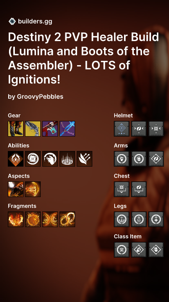Select the plus-sign mod in Legs row

(156, 219)
